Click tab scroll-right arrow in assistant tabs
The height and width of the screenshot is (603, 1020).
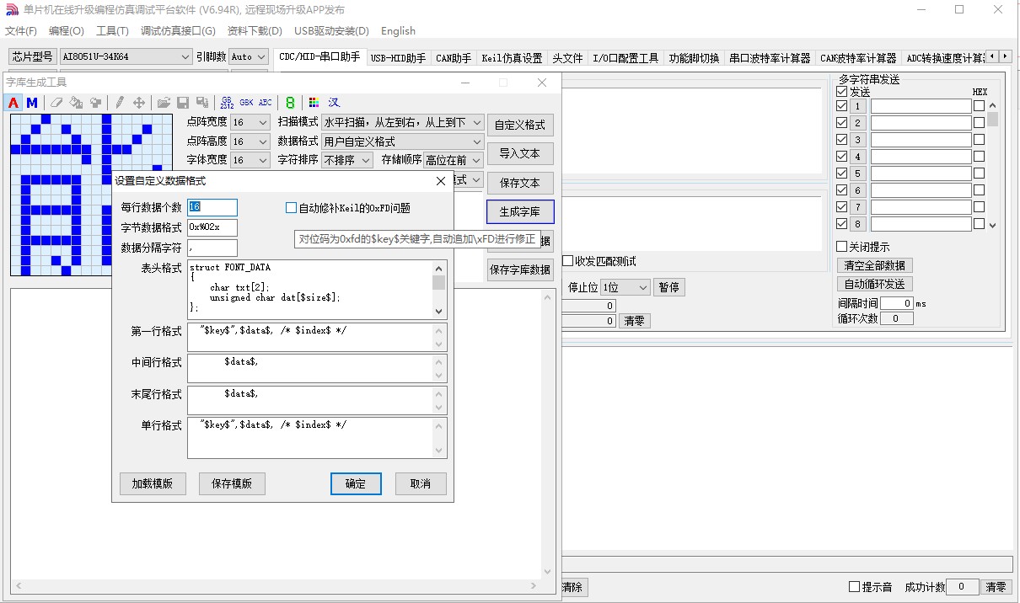(1005, 56)
